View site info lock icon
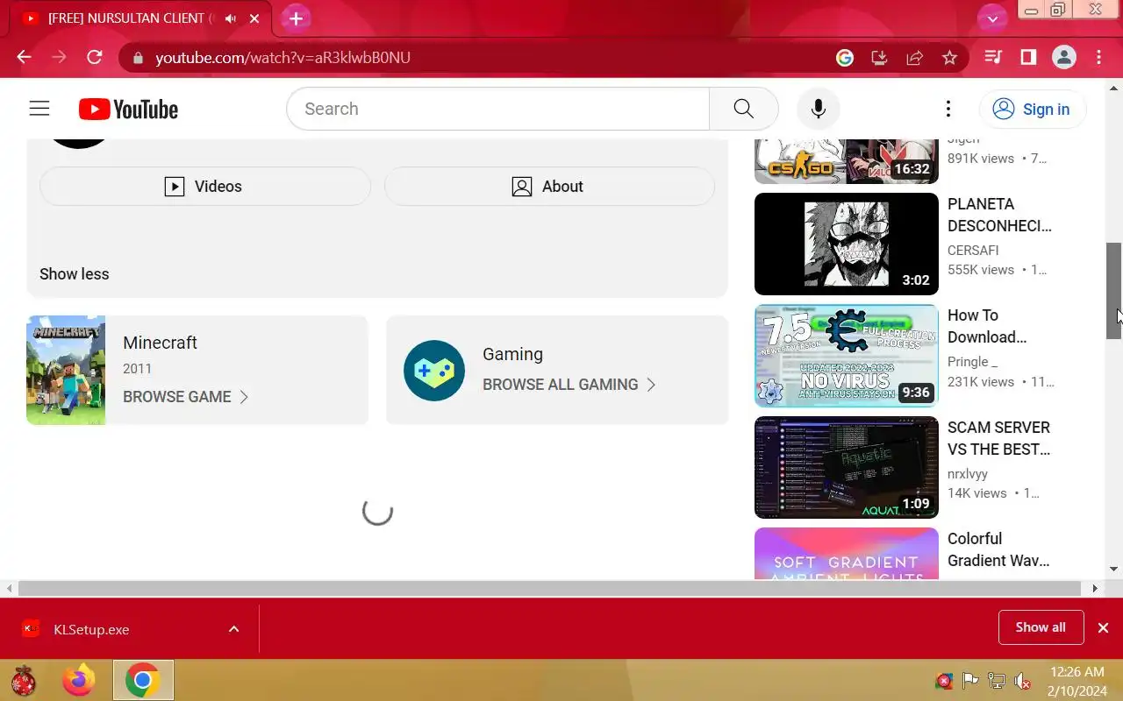 pos(137,57)
